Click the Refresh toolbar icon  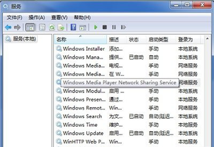(52, 27)
